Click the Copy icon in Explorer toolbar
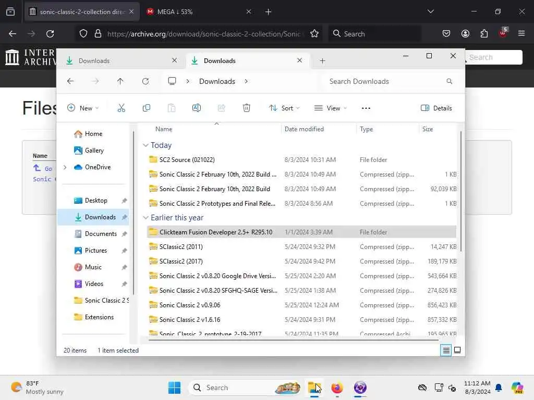This screenshot has height=400, width=534. [147, 108]
